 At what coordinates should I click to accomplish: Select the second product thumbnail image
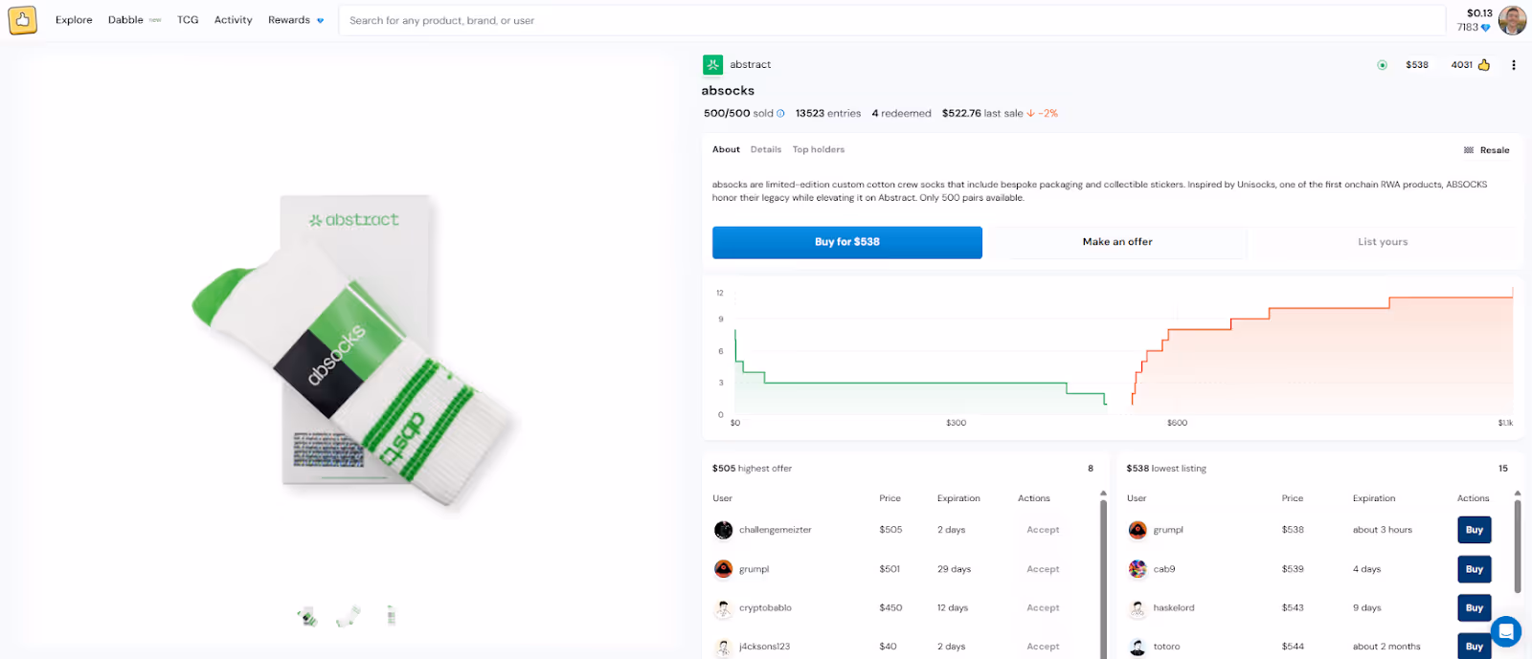(x=349, y=617)
